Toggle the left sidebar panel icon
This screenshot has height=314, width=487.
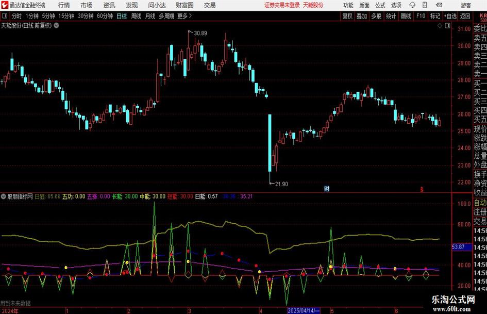click(5, 16)
